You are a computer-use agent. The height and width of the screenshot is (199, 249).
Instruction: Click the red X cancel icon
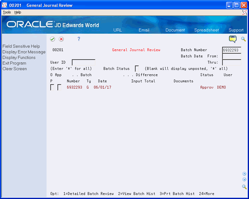pos(61,39)
